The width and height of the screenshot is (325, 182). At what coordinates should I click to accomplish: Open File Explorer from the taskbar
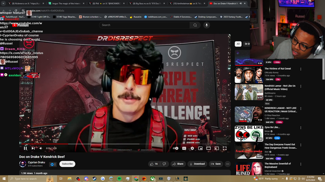tap(69, 178)
